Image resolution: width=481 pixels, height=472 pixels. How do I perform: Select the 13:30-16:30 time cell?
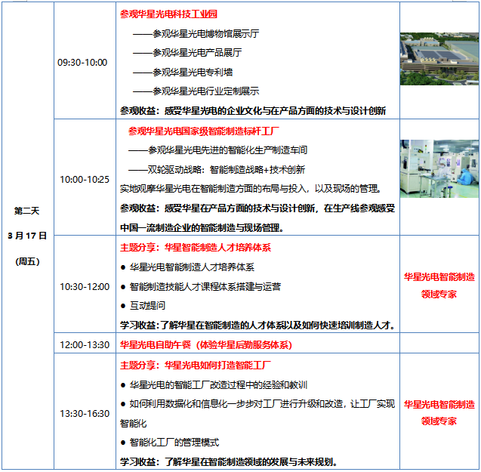[83, 414]
